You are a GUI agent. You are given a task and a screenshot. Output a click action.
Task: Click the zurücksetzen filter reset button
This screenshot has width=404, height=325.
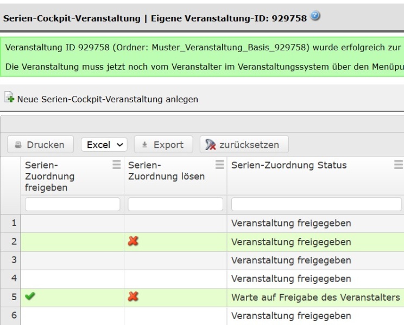pos(244,145)
